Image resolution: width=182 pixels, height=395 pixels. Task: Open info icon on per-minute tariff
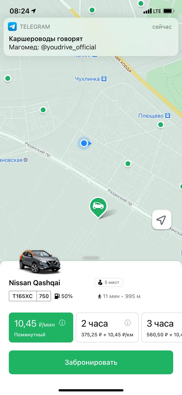[x=62, y=323]
